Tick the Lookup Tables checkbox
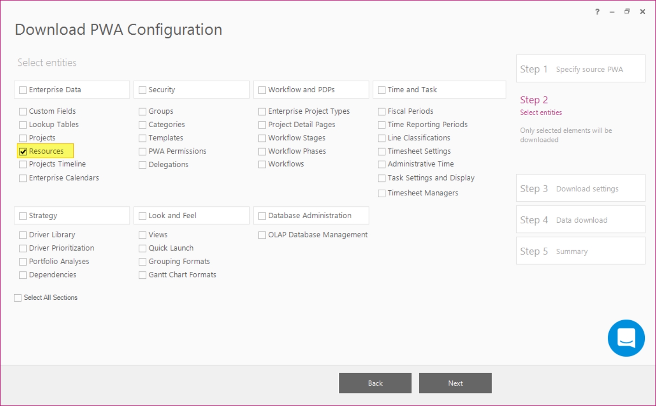The width and height of the screenshot is (656, 406). (23, 125)
